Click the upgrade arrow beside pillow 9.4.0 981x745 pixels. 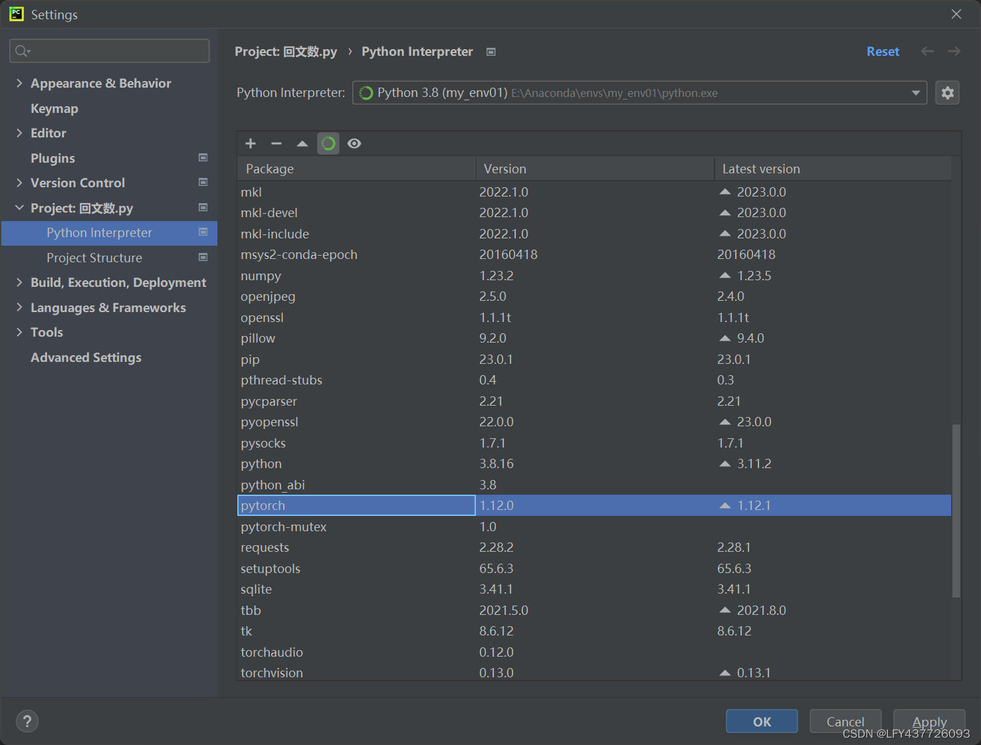[x=725, y=338]
